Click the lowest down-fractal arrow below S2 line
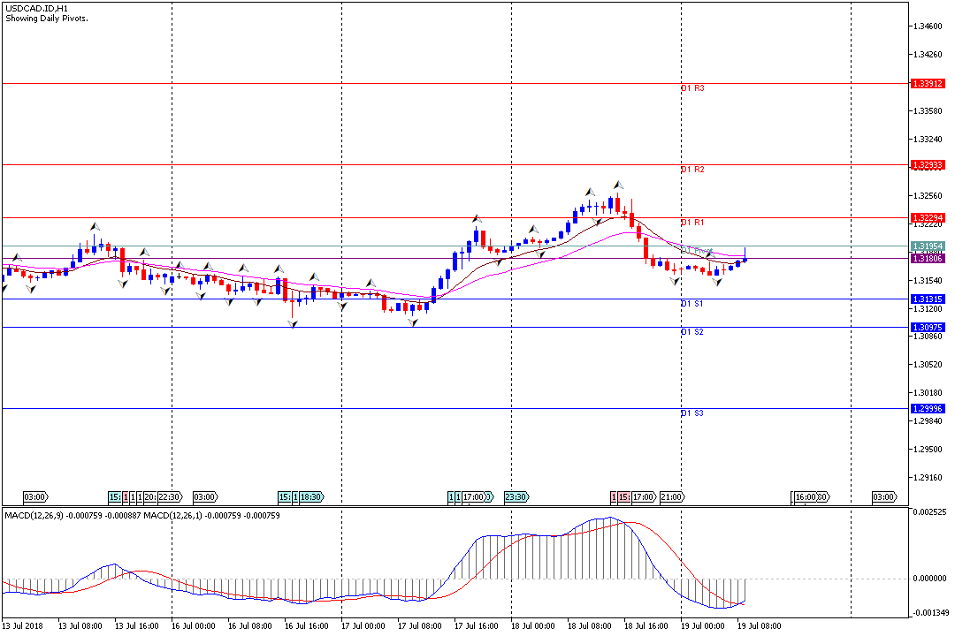 tap(292, 325)
